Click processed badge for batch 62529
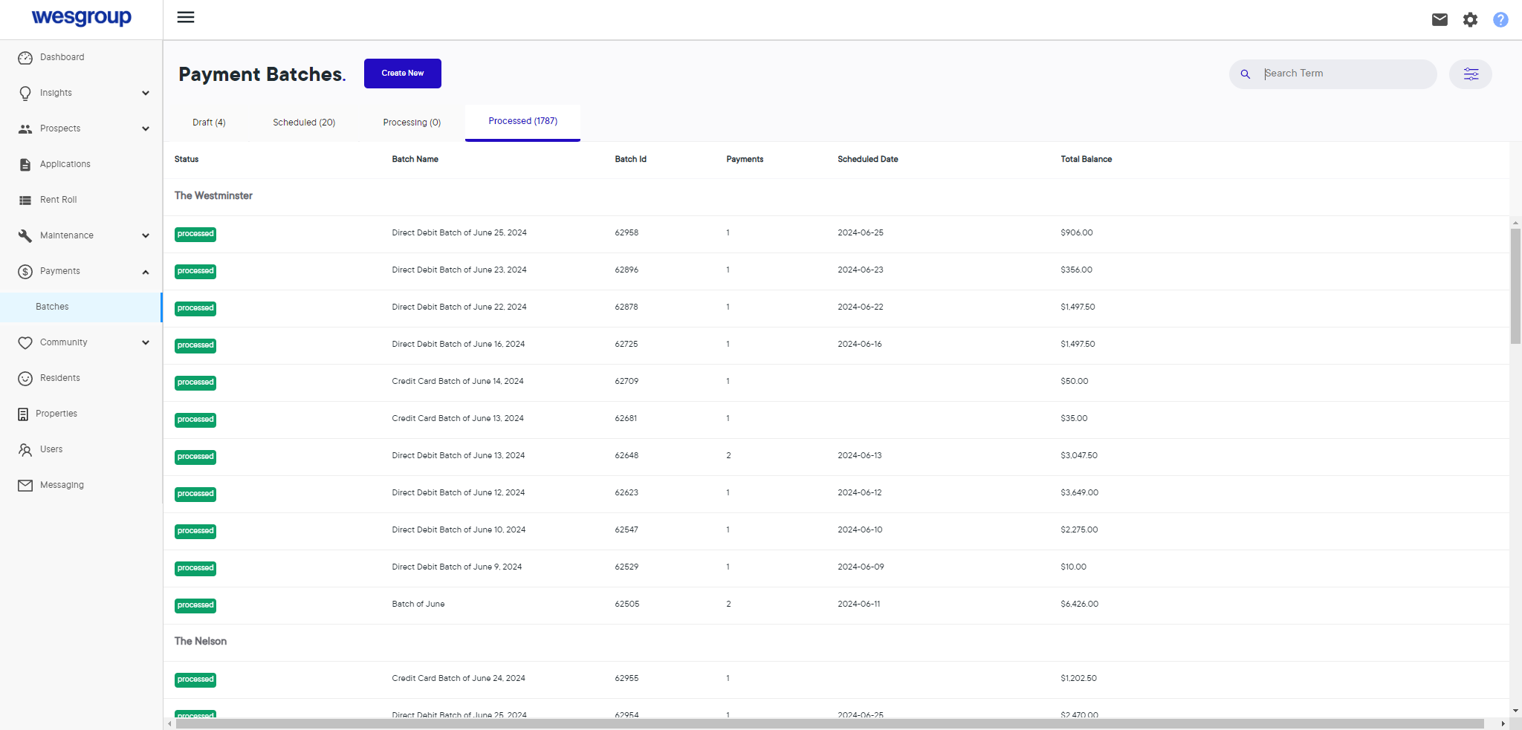The width and height of the screenshot is (1522, 730). pyautogui.click(x=195, y=568)
